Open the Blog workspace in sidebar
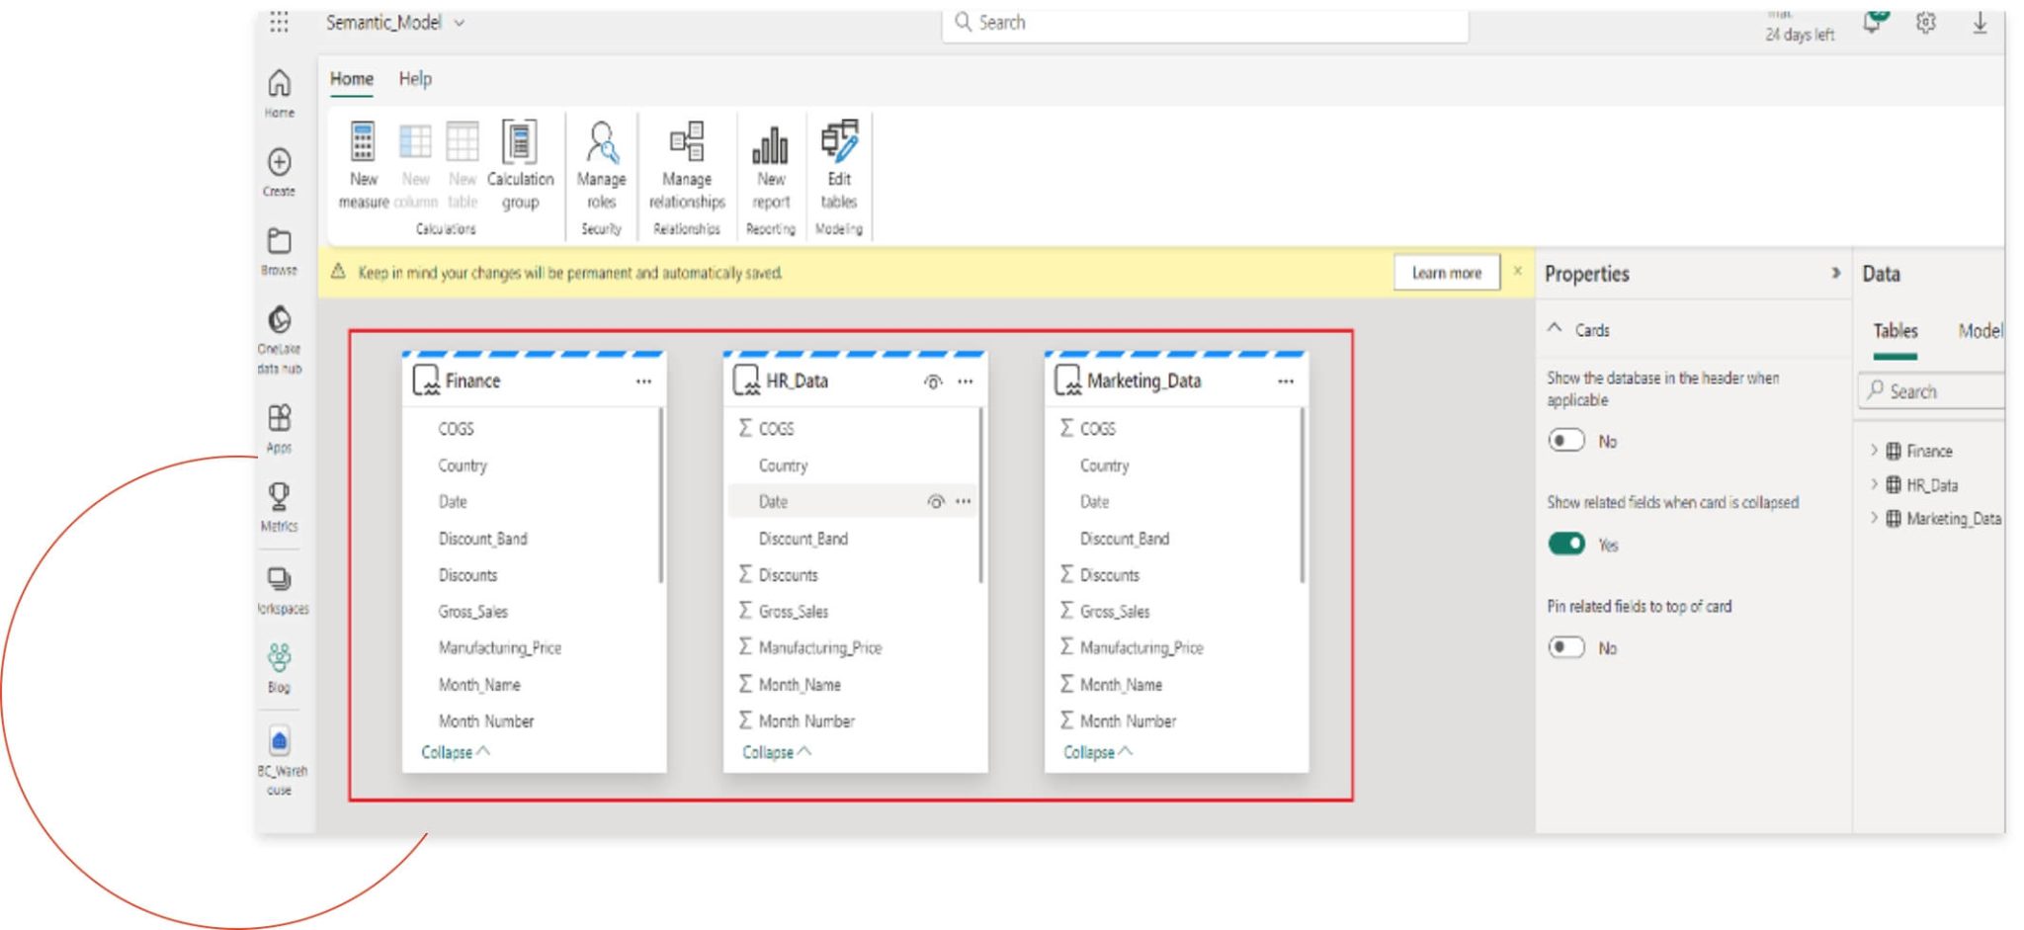2024x930 pixels. [x=280, y=669]
